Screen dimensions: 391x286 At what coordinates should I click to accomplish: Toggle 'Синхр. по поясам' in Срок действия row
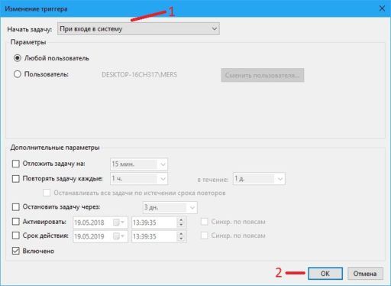pos(205,236)
